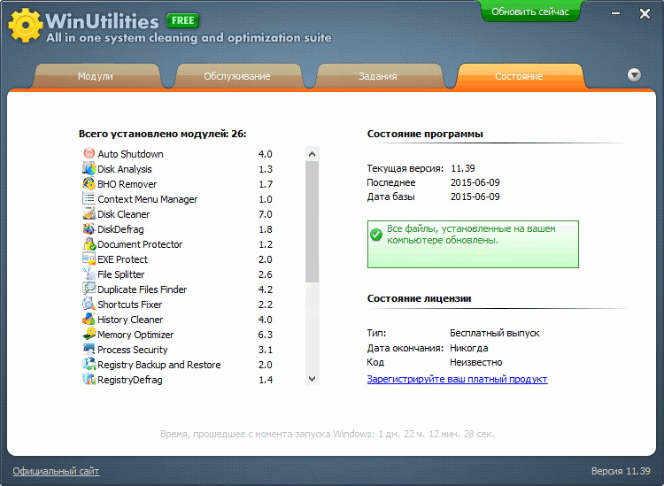
Task: Close the WinUtilities window
Action: tap(645, 13)
